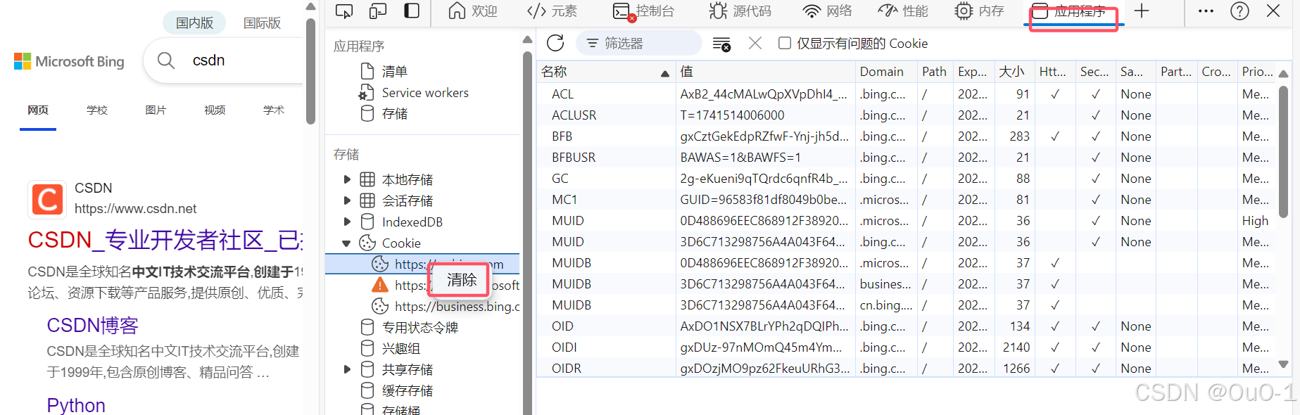Toggle the inspect element picker icon
The width and height of the screenshot is (1300, 415).
(344, 11)
